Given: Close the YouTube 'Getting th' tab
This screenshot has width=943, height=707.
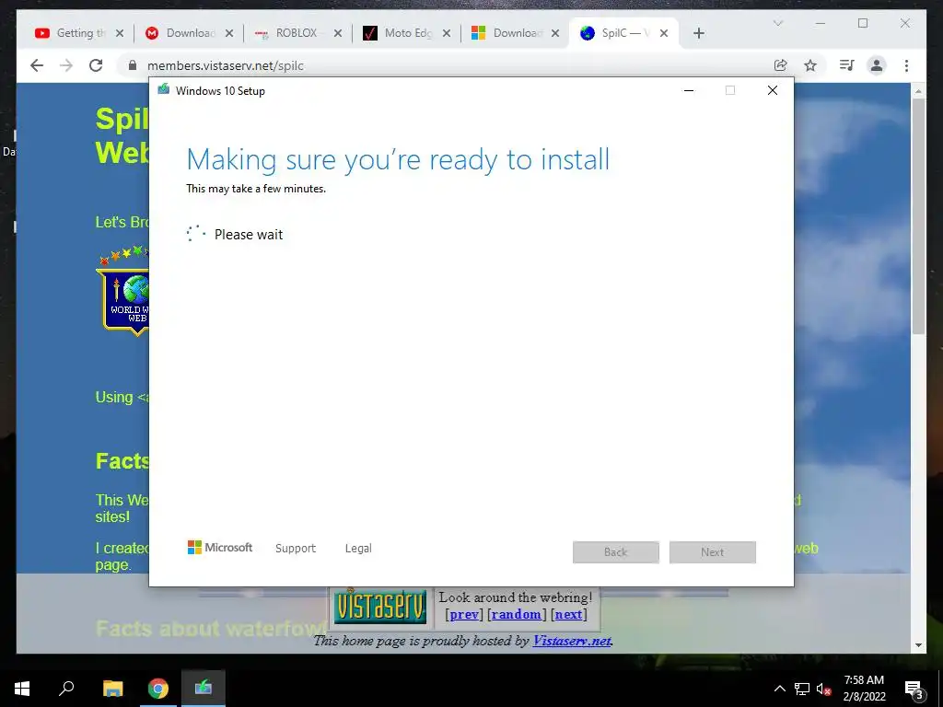Looking at the screenshot, I should (120, 34).
